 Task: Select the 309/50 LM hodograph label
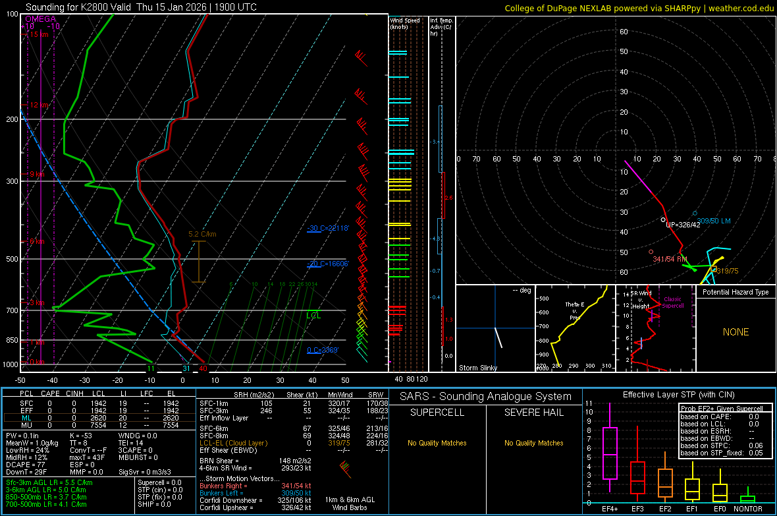click(x=714, y=221)
